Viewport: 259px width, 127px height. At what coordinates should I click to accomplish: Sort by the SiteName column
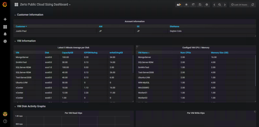click(x=175, y=26)
